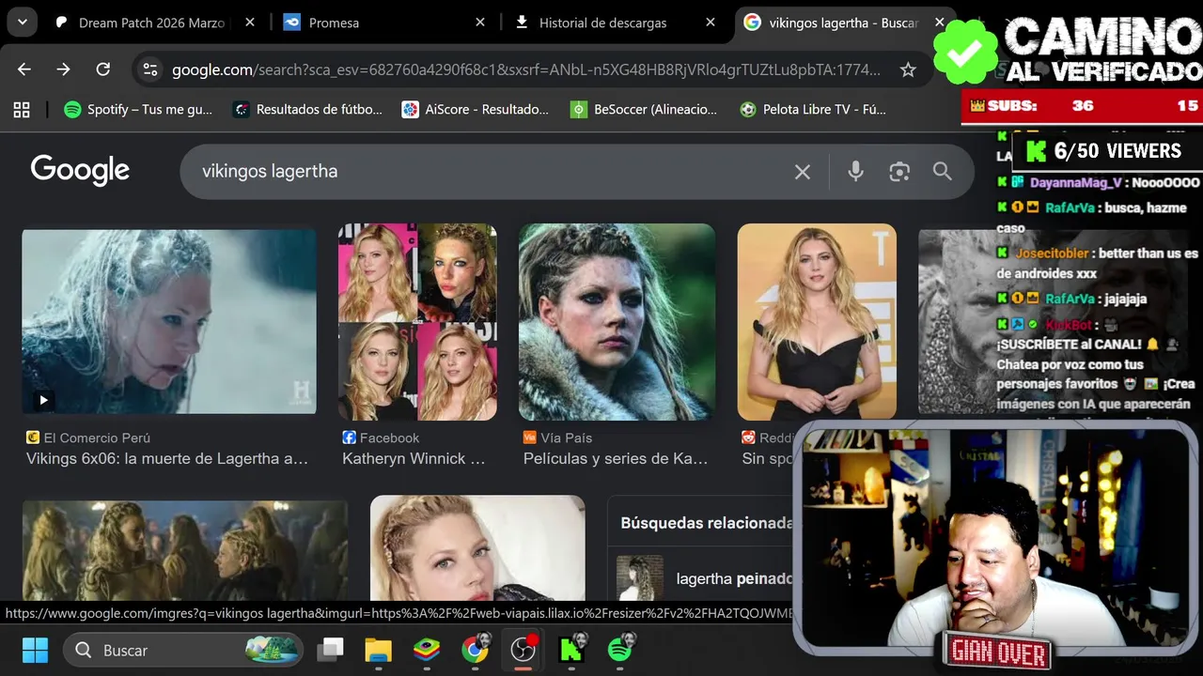Open OBS Studio from taskbar
This screenshot has width=1203, height=676.
(523, 649)
